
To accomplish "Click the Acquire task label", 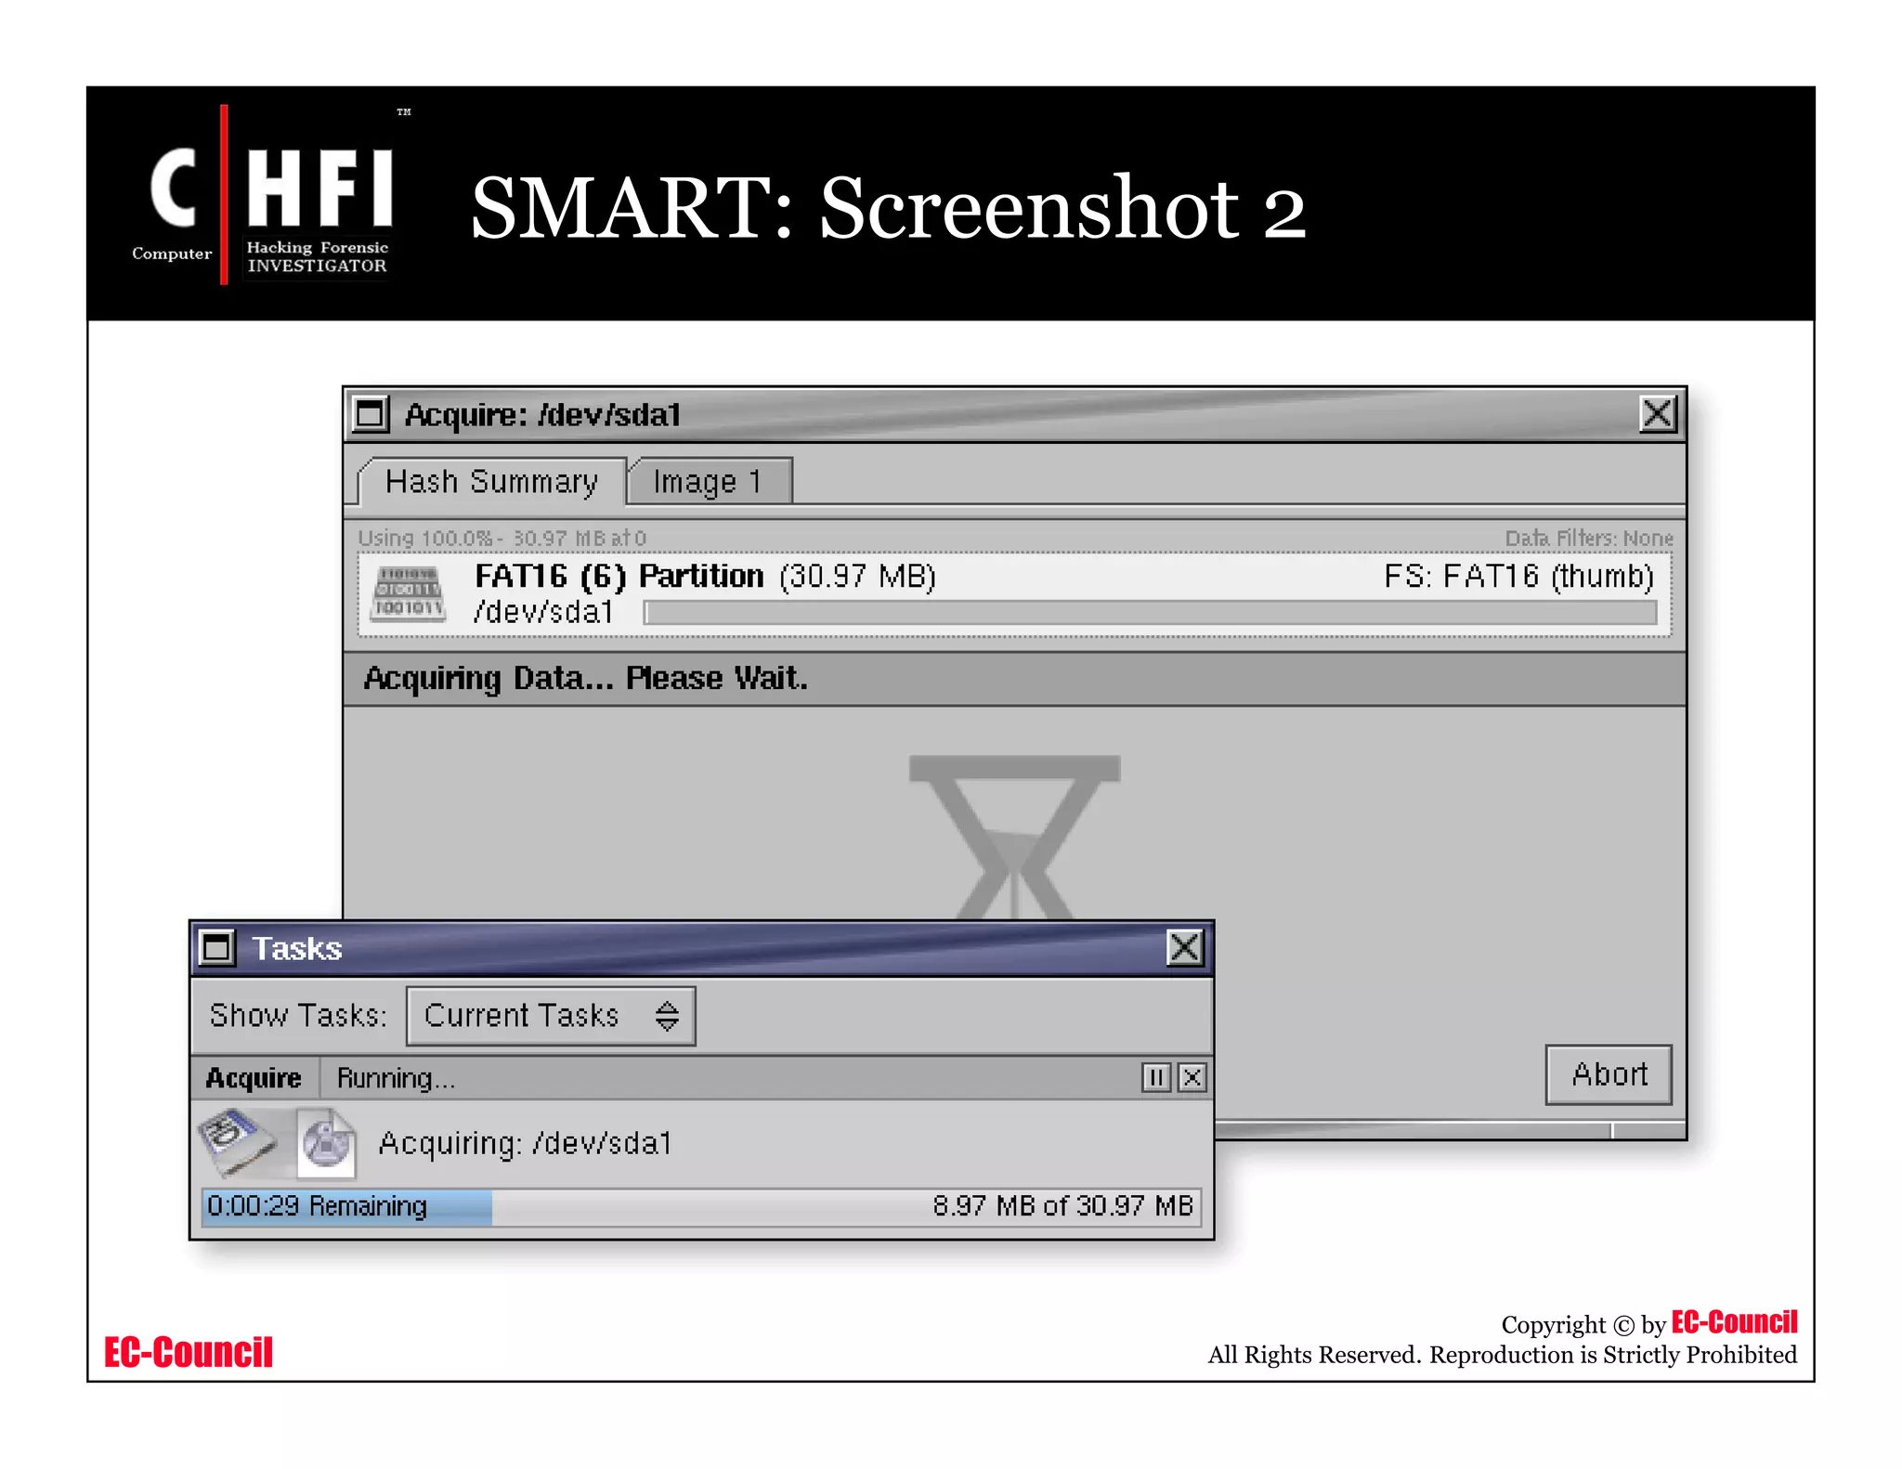I will (x=254, y=1078).
